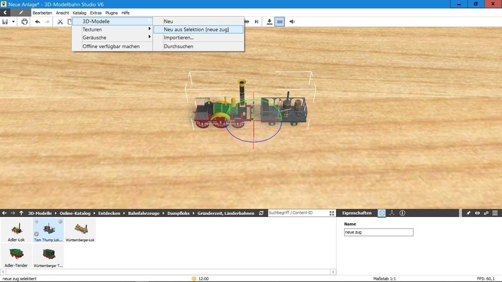Image resolution: width=502 pixels, height=282 pixels.
Task: Choose 'Importieren...' from the submenu
Action: (179, 38)
